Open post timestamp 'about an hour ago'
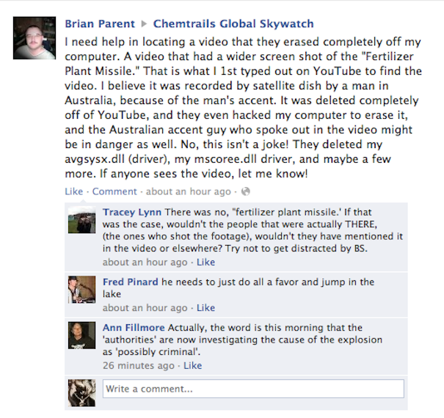The width and height of the screenshot is (444, 418). click(x=188, y=191)
